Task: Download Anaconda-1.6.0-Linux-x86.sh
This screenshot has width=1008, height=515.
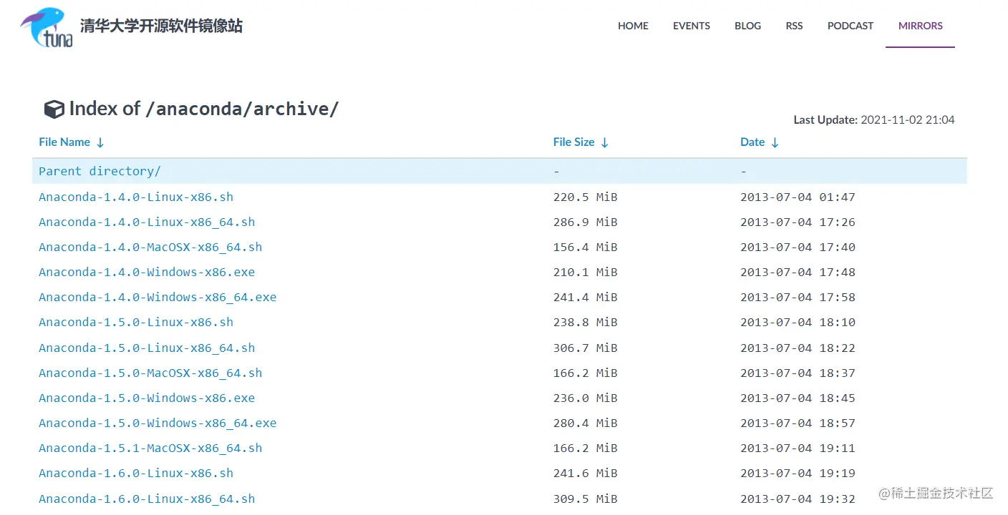Action: click(136, 473)
